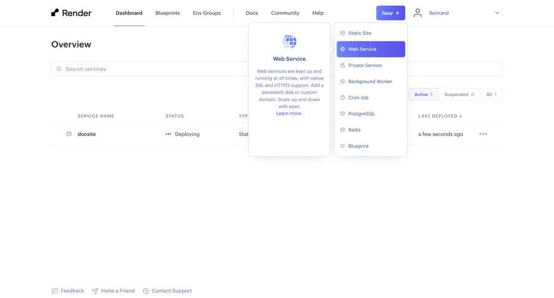
Task: Filter services by Active status
Action: pos(423,94)
